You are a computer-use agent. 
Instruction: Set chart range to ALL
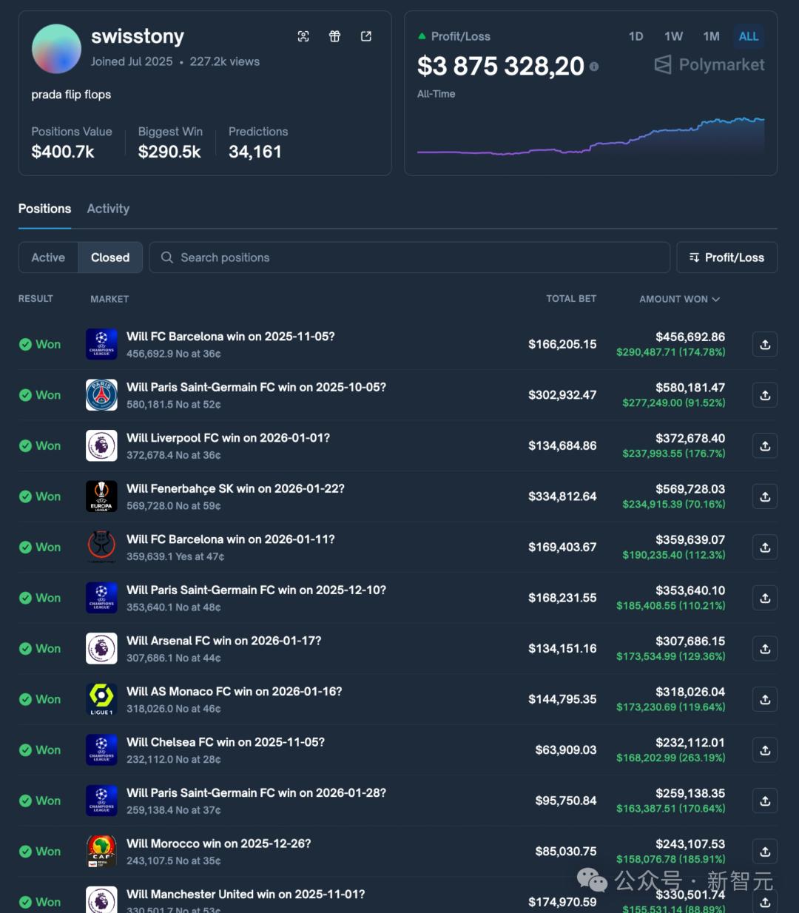pos(749,36)
